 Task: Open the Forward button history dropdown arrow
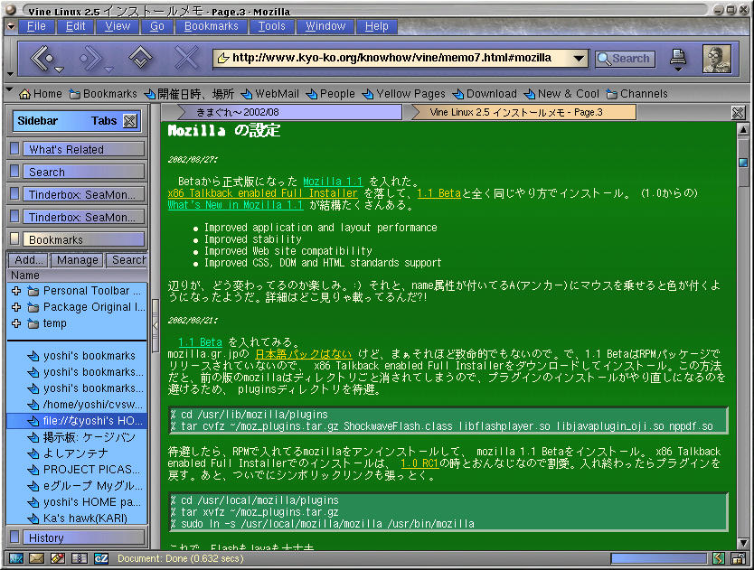click(x=108, y=70)
